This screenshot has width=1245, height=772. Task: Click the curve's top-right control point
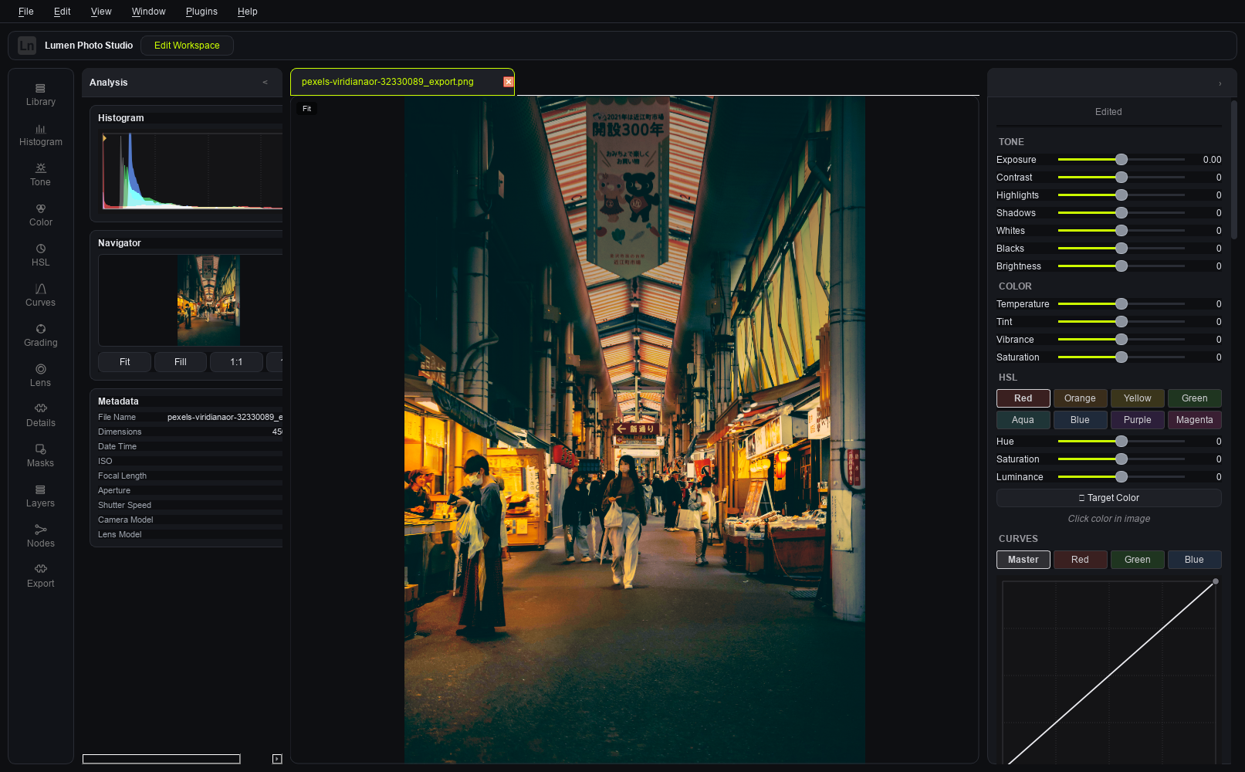[1216, 581]
